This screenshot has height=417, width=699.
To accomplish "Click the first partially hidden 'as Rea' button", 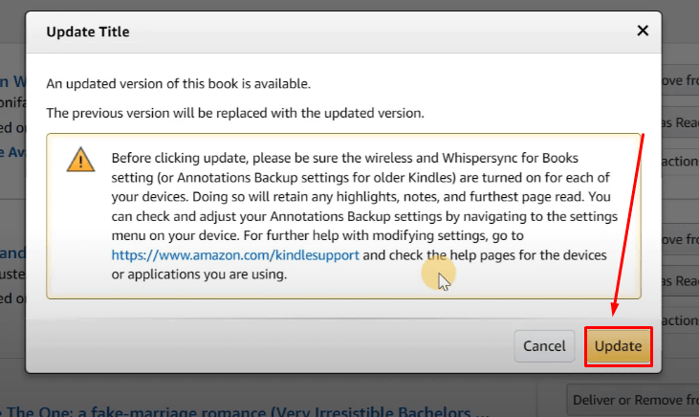I will point(680,122).
